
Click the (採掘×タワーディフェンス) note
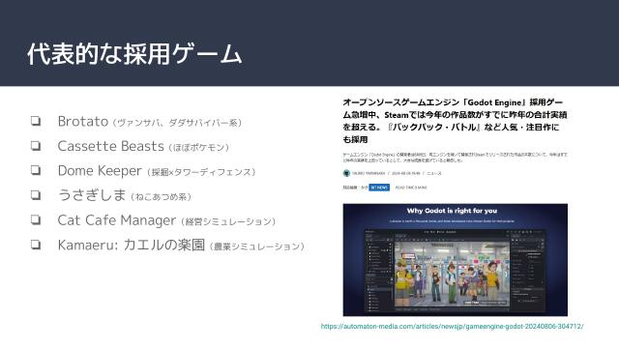point(201,172)
